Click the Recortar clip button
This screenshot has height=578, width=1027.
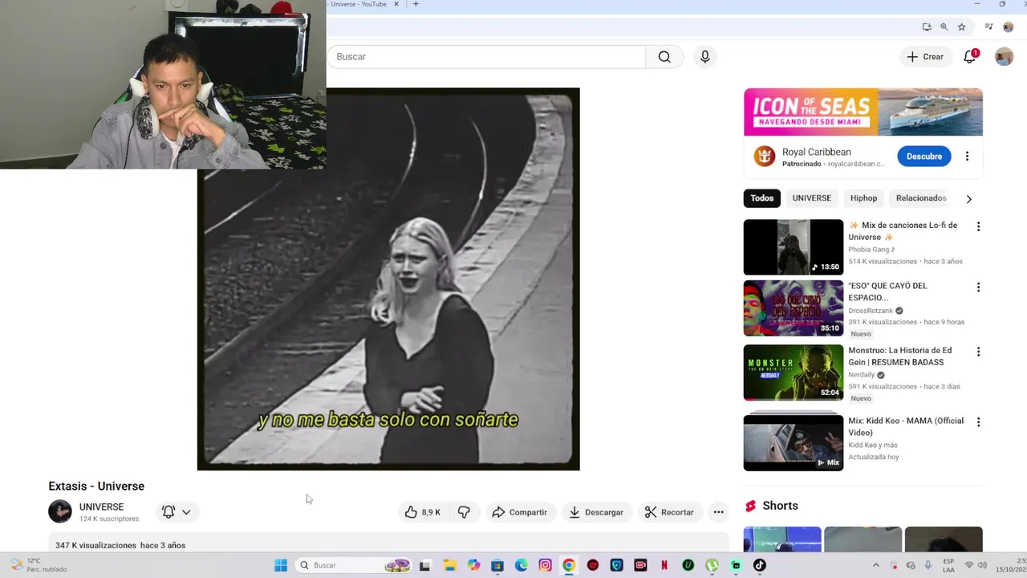click(x=669, y=512)
